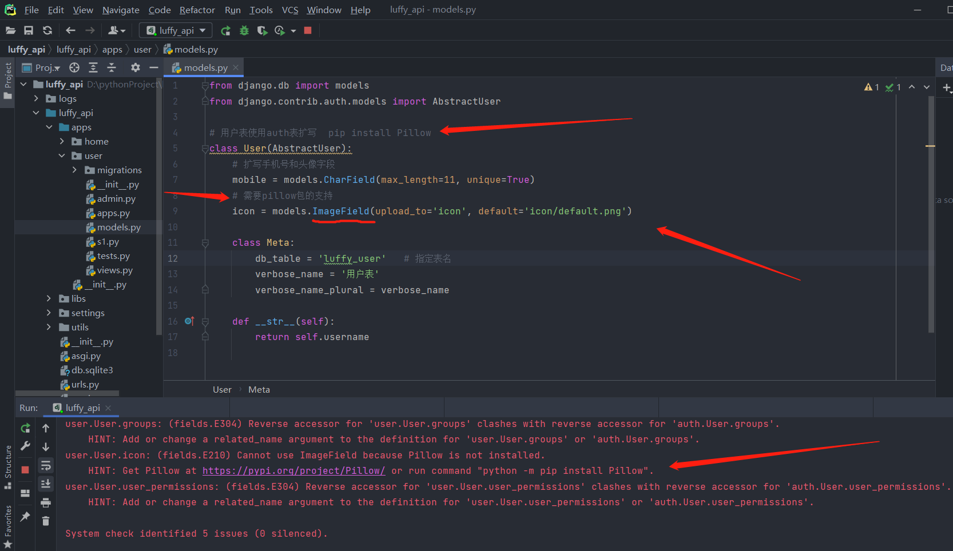Image resolution: width=953 pixels, height=551 pixels.
Task: Open the Tools menu
Action: point(261,10)
